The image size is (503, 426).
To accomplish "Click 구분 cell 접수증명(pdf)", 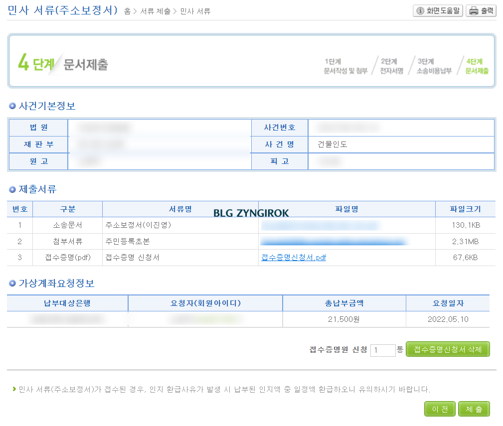I will click(68, 258).
